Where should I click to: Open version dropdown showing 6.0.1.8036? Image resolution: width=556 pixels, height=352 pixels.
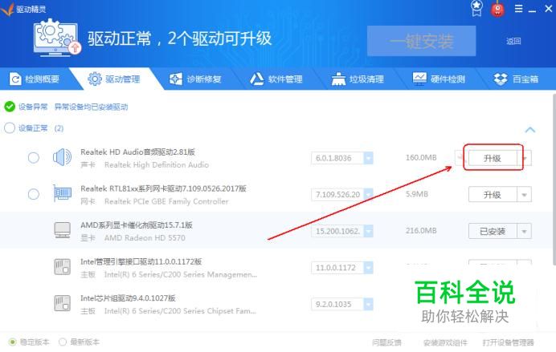[369, 158]
